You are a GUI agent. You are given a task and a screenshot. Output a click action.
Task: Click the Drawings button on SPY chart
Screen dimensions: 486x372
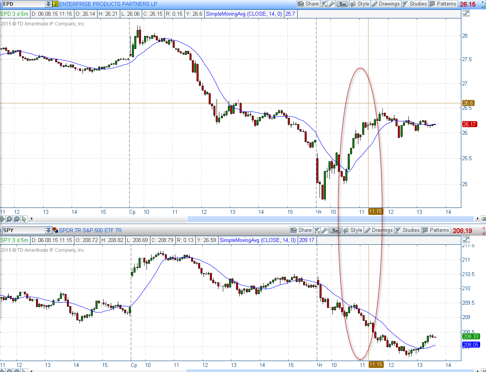[379, 230]
